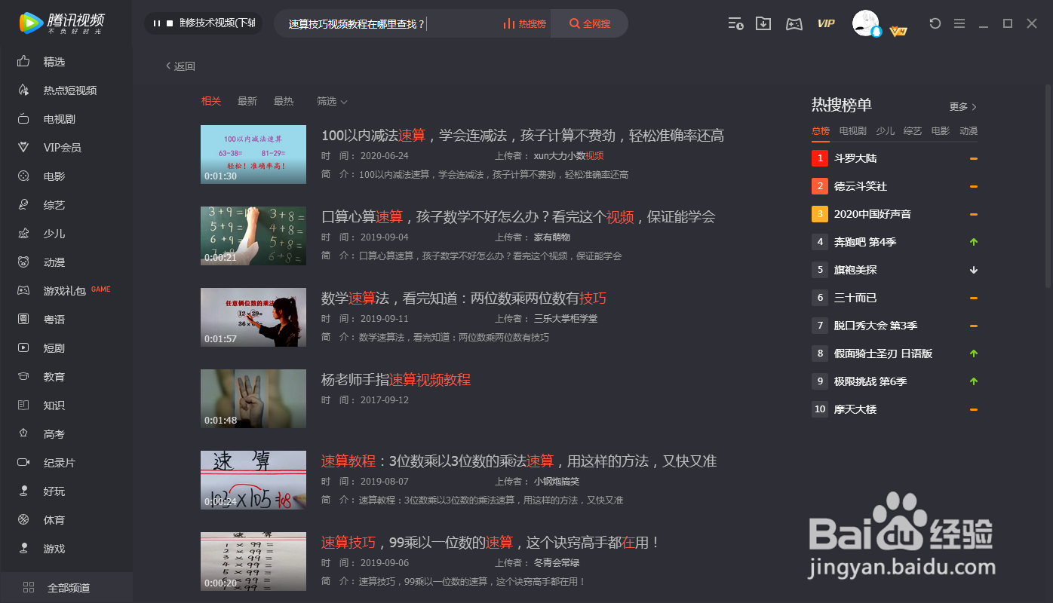Open 更多 for the hot search list
Viewport: 1053px width, 603px height.
coord(961,106)
